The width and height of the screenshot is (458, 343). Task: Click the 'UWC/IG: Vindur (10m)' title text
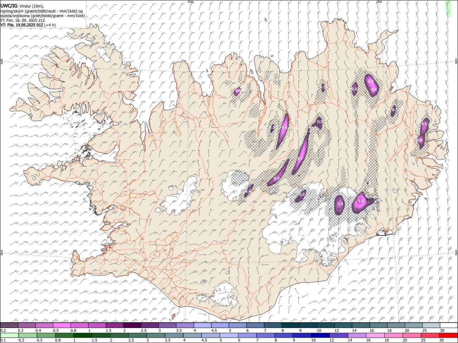tap(22, 6)
